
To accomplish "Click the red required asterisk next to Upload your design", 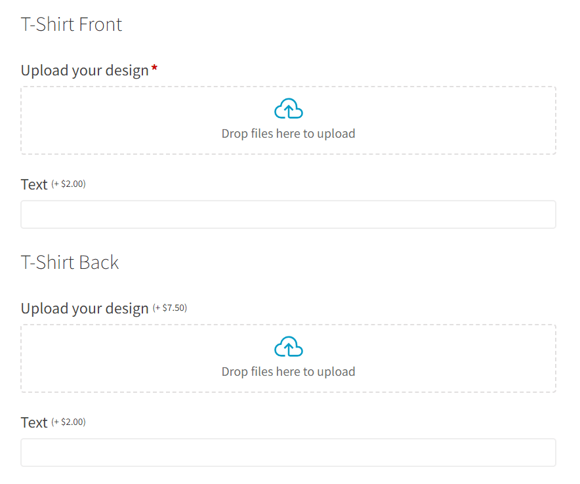I will (x=155, y=66).
